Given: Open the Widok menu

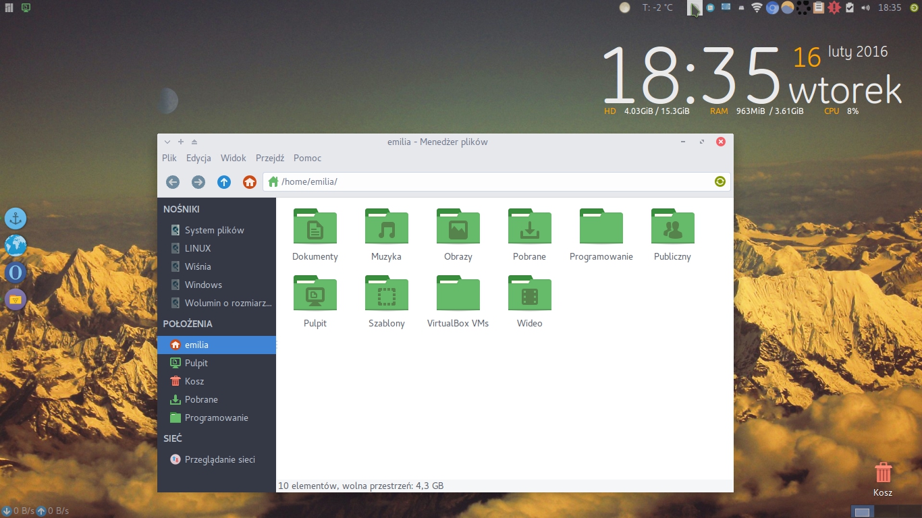Looking at the screenshot, I should tap(234, 158).
